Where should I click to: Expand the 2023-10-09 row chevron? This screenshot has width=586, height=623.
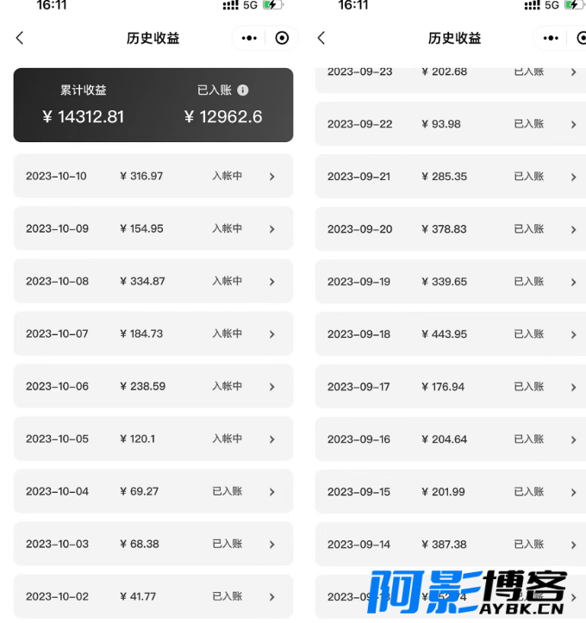tap(272, 229)
